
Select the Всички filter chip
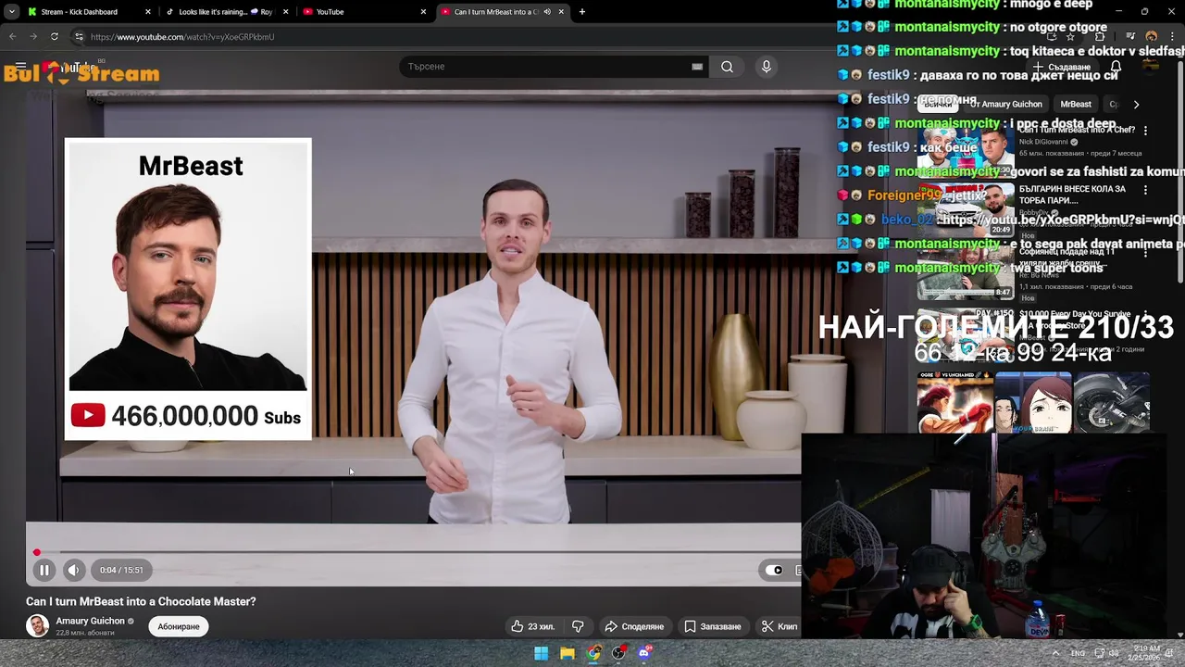[x=938, y=105]
